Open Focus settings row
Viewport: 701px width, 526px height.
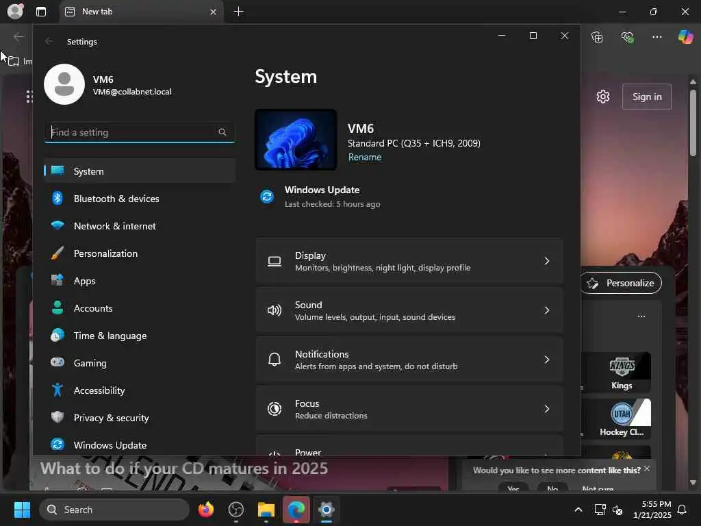pyautogui.click(x=409, y=409)
